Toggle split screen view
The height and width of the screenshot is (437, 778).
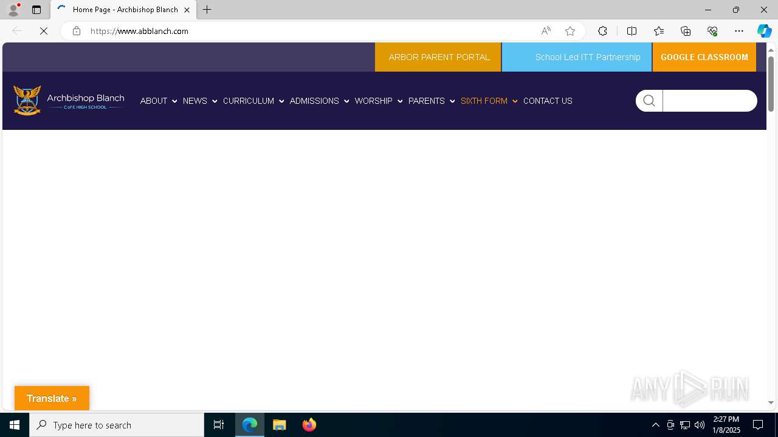tap(632, 31)
